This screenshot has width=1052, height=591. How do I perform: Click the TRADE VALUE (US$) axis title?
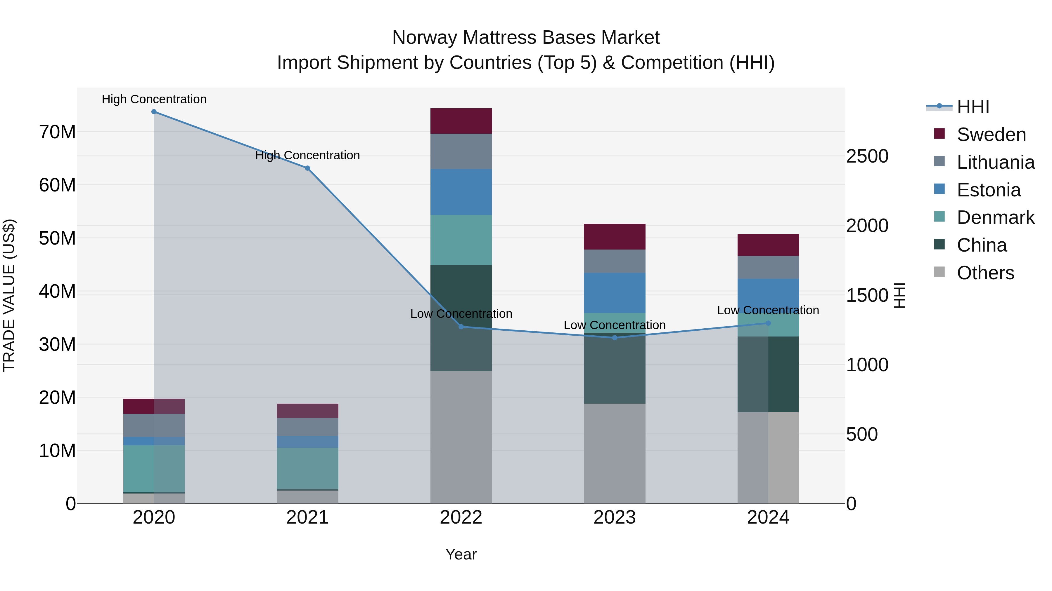(x=9, y=295)
